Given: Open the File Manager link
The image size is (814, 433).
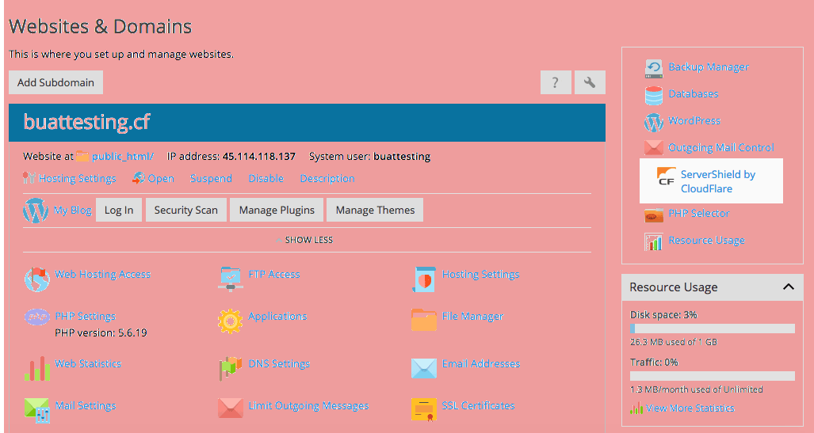Looking at the screenshot, I should coord(472,317).
